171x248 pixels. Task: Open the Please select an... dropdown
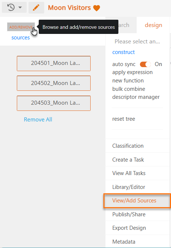pyautogui.click(x=137, y=42)
